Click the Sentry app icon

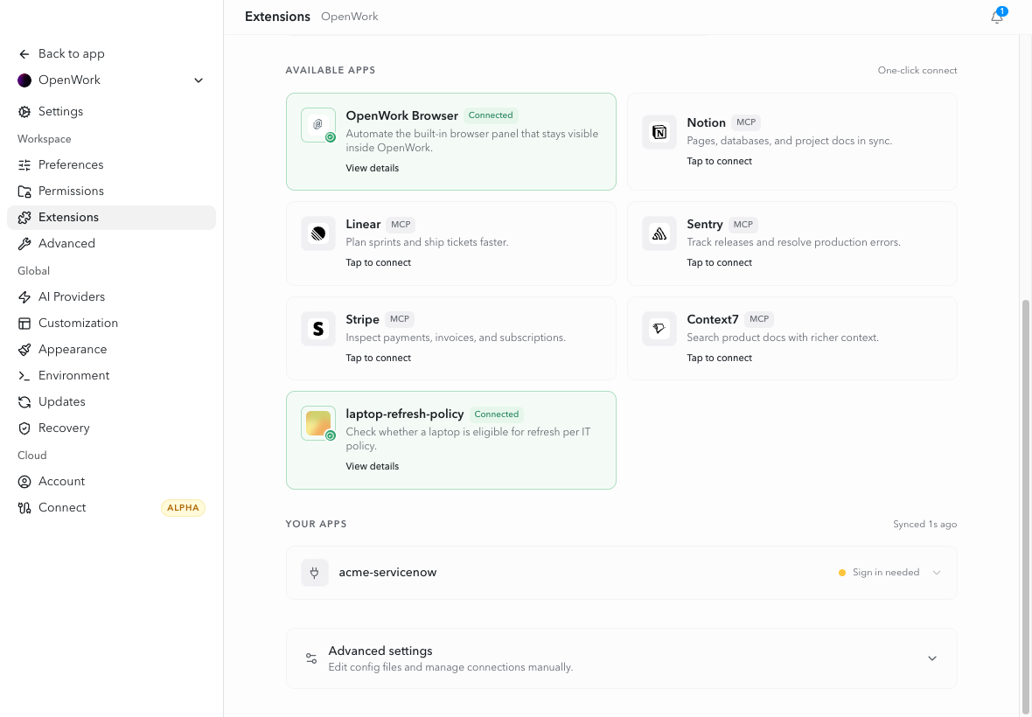[x=659, y=233]
